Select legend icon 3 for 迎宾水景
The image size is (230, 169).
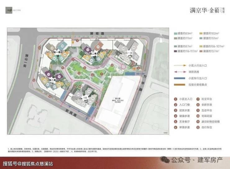176,110
